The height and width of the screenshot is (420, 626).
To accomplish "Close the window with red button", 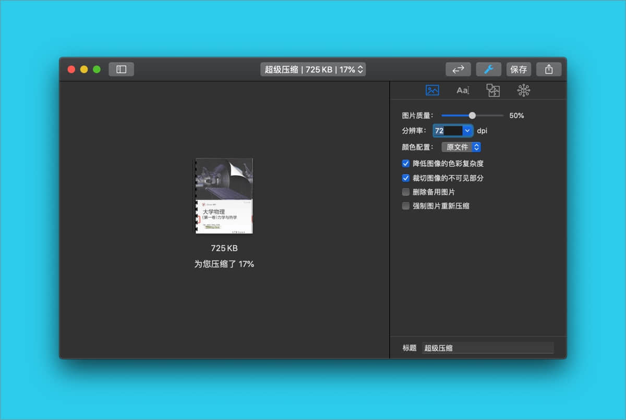I will [71, 69].
